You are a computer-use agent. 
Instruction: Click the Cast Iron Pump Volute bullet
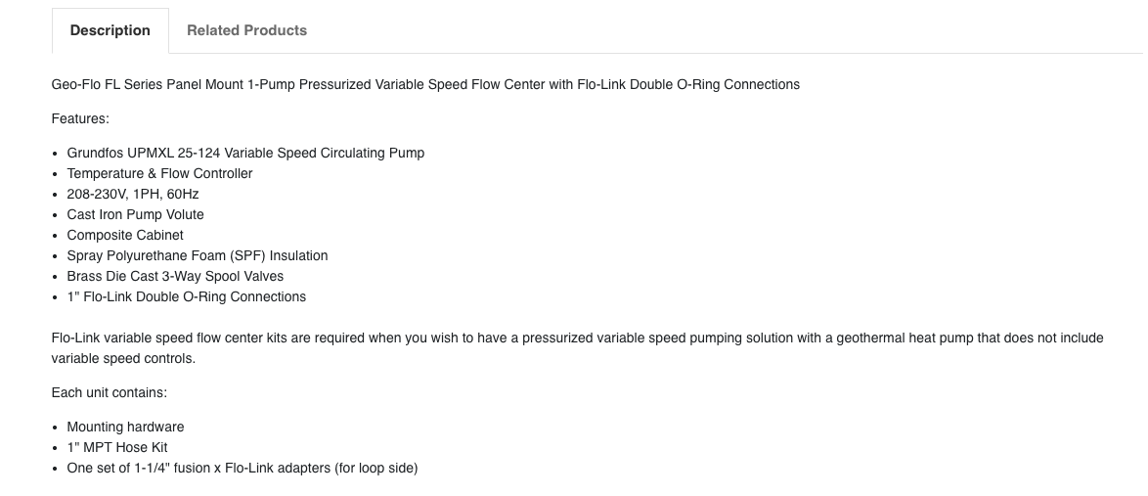[136, 214]
